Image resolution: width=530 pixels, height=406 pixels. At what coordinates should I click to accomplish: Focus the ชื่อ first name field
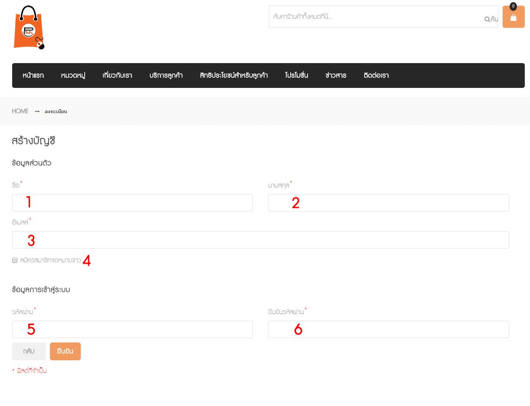pos(132,203)
